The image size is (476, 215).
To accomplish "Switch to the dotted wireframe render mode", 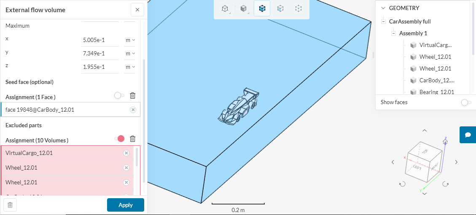I will [299, 8].
